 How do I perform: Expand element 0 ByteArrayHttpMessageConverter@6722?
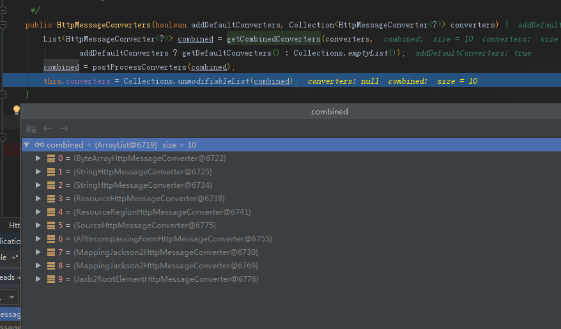click(38, 158)
